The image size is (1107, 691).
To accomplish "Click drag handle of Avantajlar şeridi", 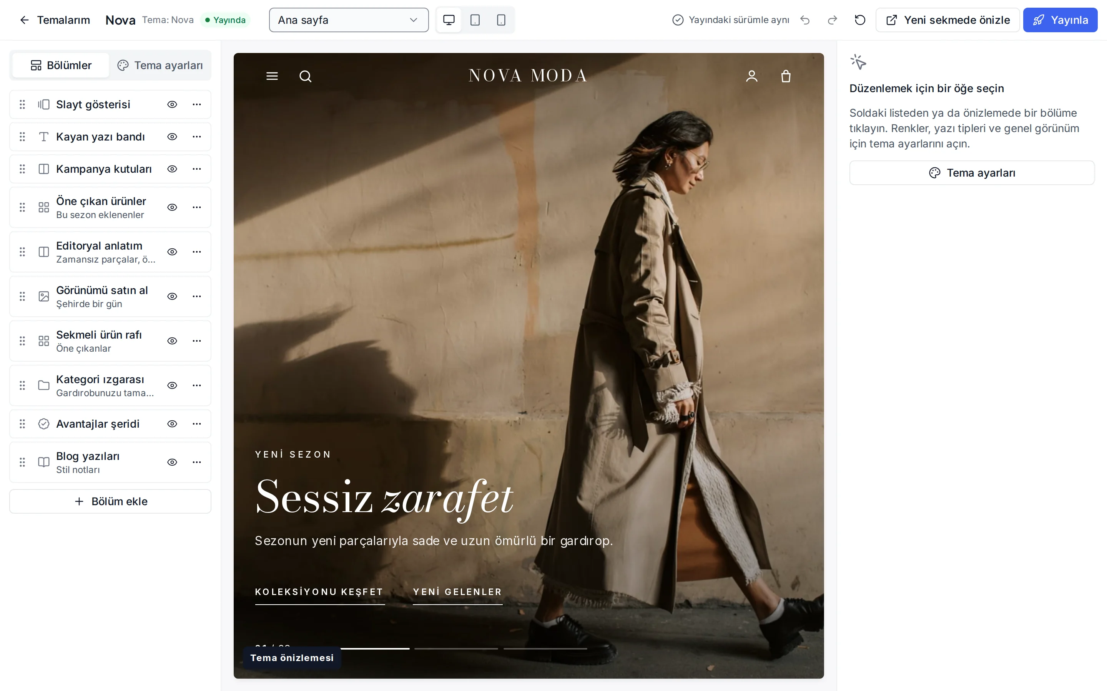I will pos(22,424).
